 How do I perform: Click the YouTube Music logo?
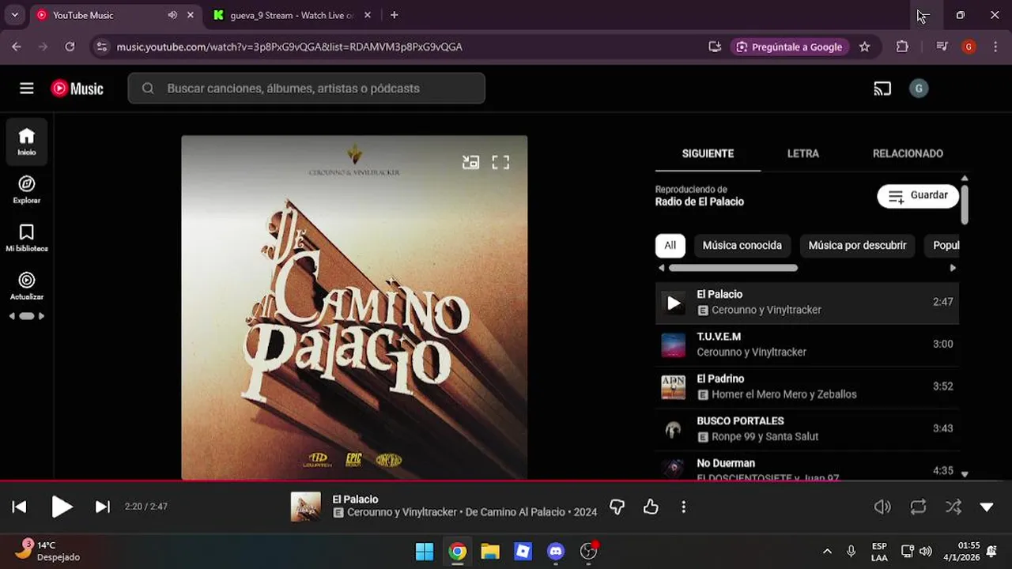click(77, 89)
